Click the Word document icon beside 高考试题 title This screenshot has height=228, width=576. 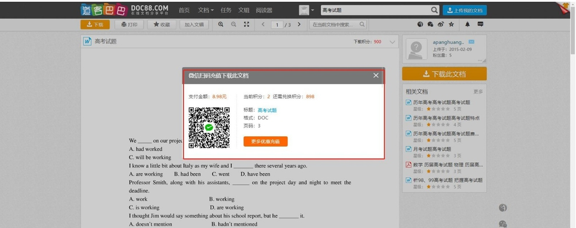pyautogui.click(x=87, y=42)
